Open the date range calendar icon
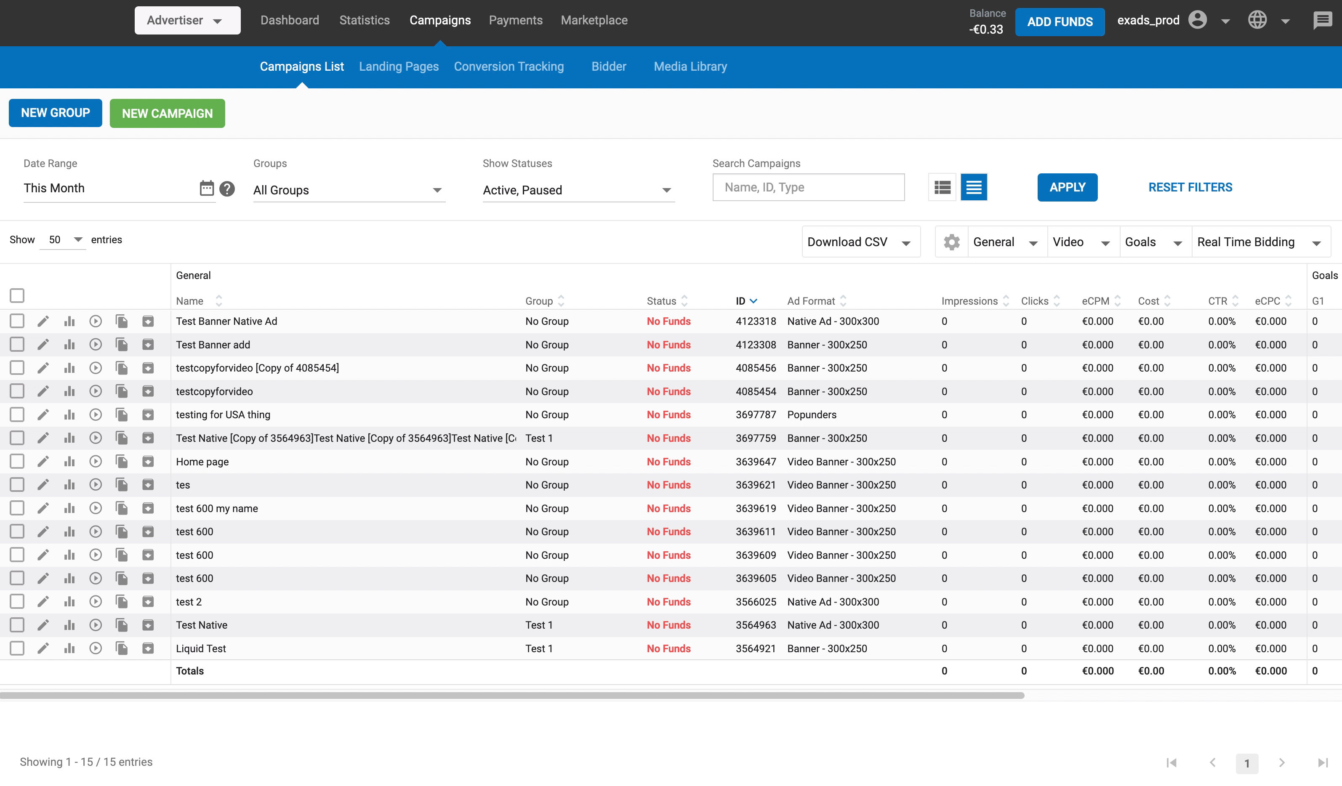 click(207, 189)
